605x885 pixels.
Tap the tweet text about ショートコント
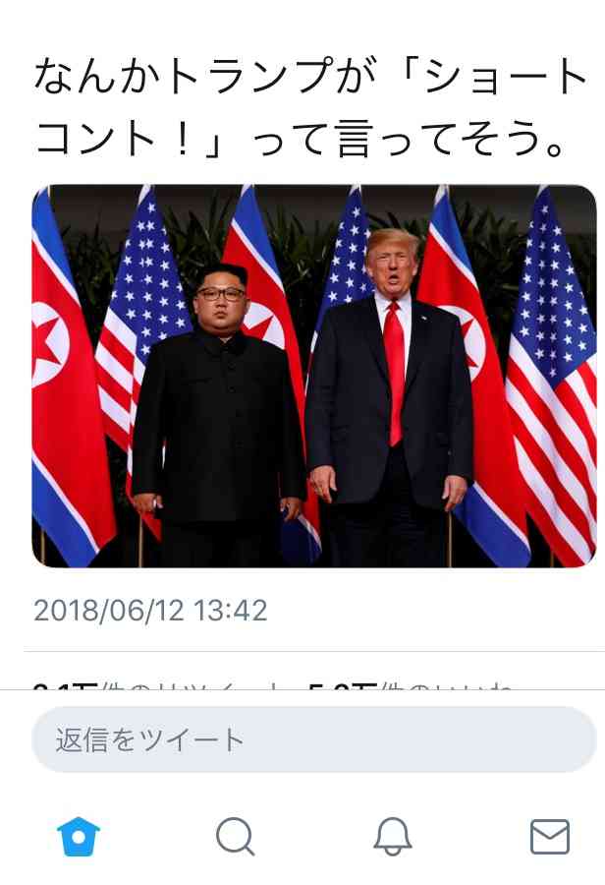(x=310, y=107)
